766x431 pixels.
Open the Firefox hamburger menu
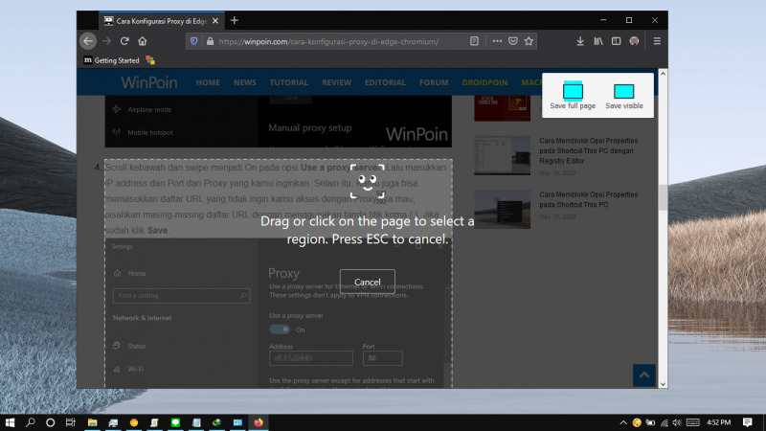(x=657, y=41)
